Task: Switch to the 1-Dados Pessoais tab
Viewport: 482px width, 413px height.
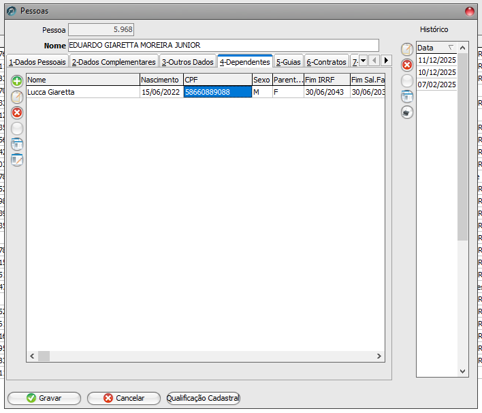Action: click(x=37, y=62)
